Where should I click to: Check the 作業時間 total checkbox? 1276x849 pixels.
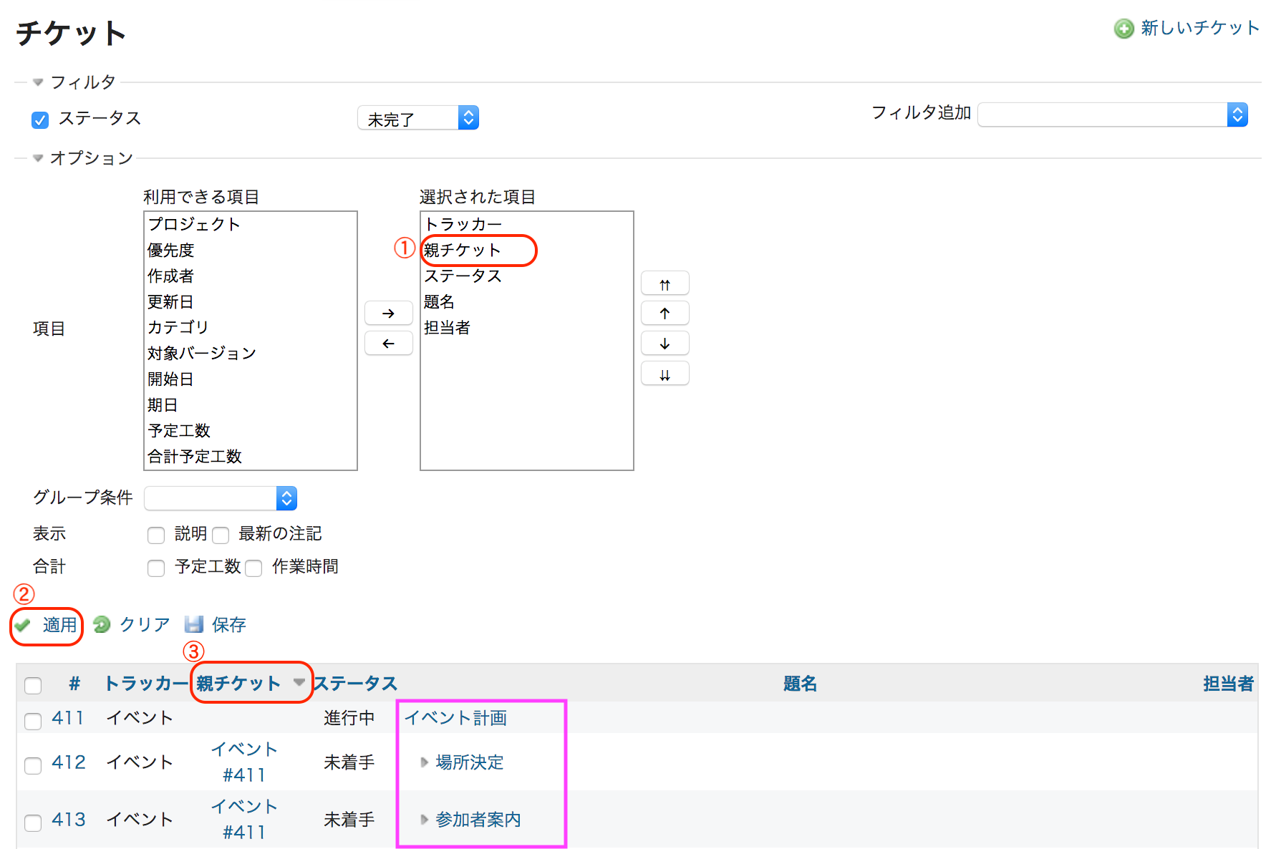[253, 568]
